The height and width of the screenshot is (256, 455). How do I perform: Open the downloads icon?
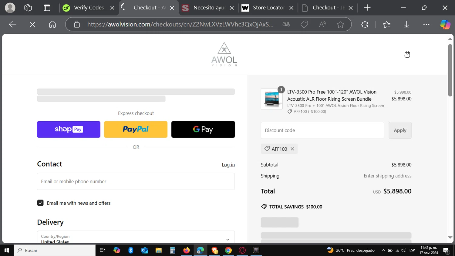pos(406,24)
